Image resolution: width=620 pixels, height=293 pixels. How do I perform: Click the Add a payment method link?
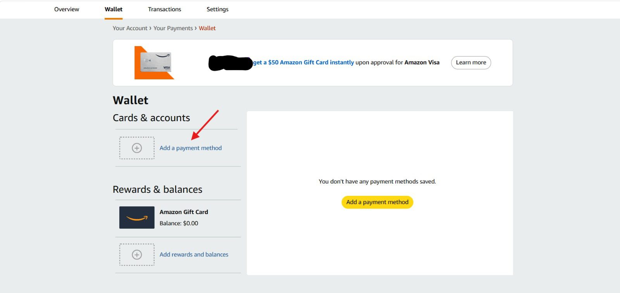pyautogui.click(x=191, y=148)
